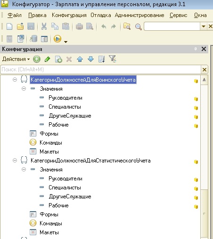The image size is (213, 239).
Task: Open the Конфигурация menu
Action: click(x=69, y=15)
